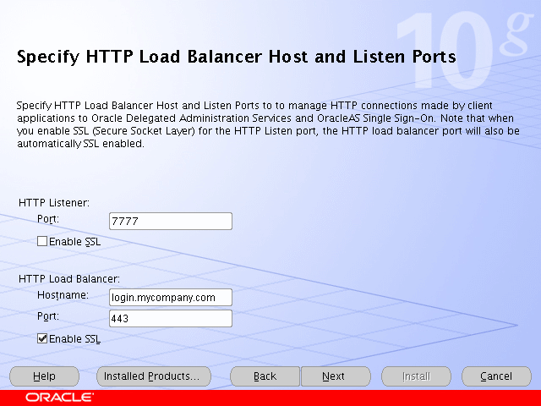Enable SSL for the HTTP Listener

pyautogui.click(x=42, y=241)
